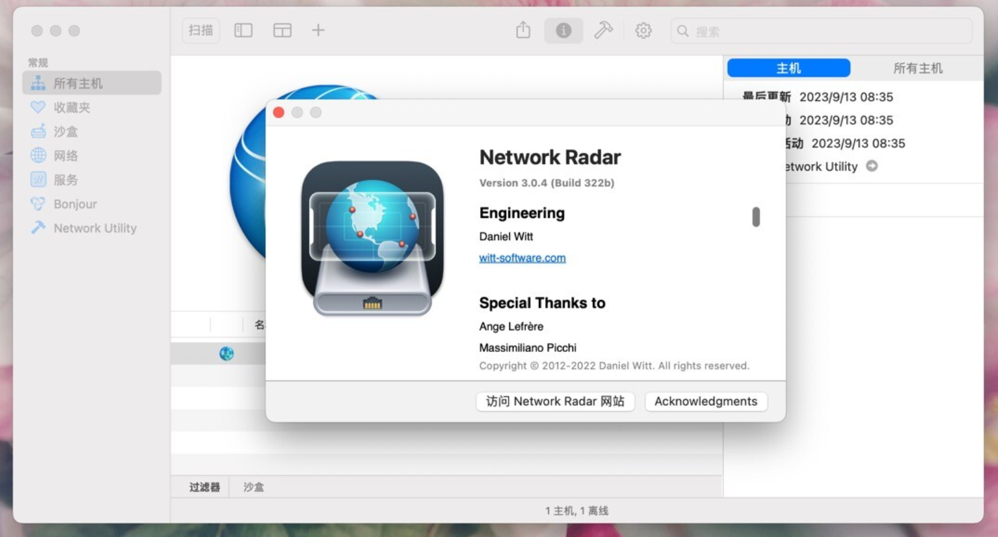Click the layout view icon in toolbar

282,30
